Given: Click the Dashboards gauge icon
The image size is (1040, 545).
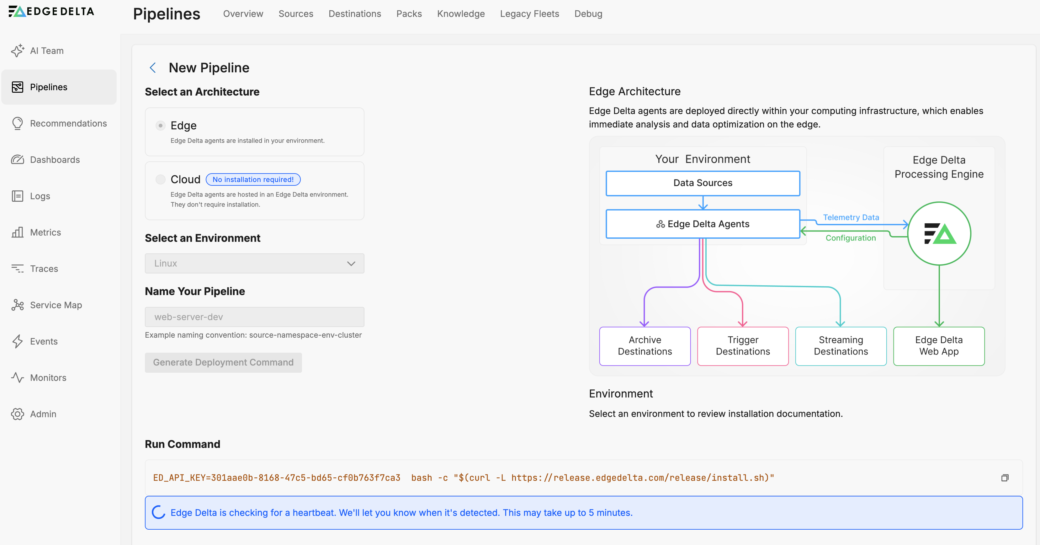Looking at the screenshot, I should click(x=17, y=160).
